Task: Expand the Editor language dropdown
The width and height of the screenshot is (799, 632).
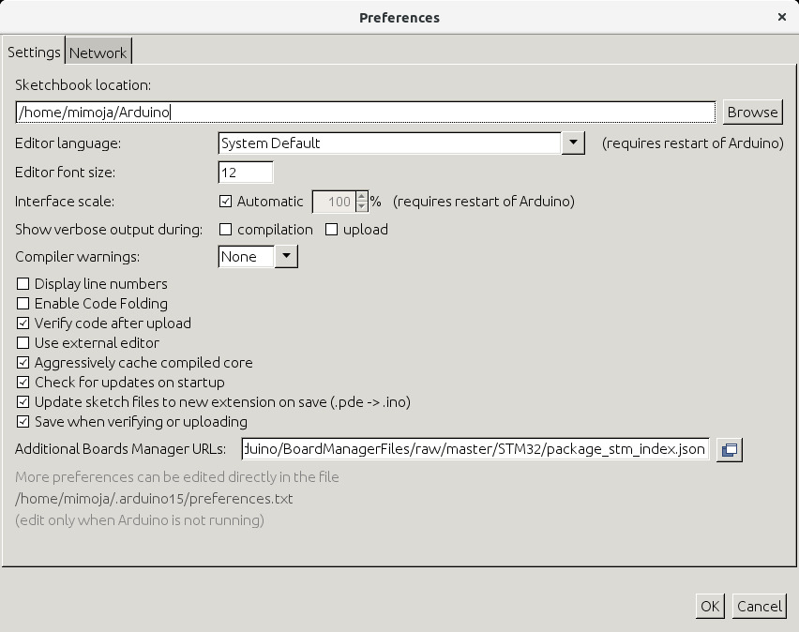Action: point(573,143)
